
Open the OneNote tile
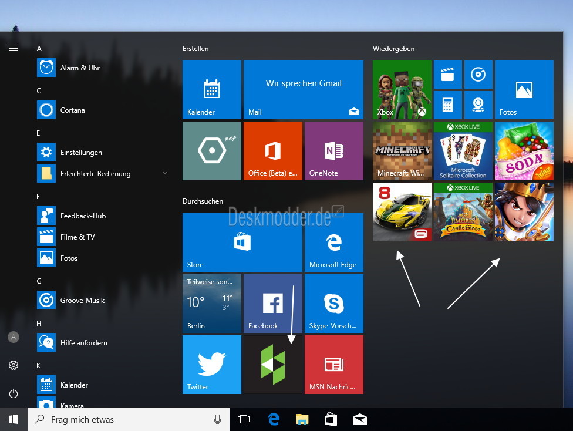[x=334, y=150]
